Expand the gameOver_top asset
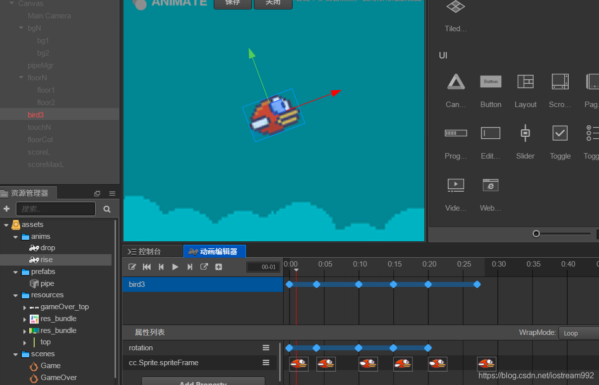 coord(25,307)
